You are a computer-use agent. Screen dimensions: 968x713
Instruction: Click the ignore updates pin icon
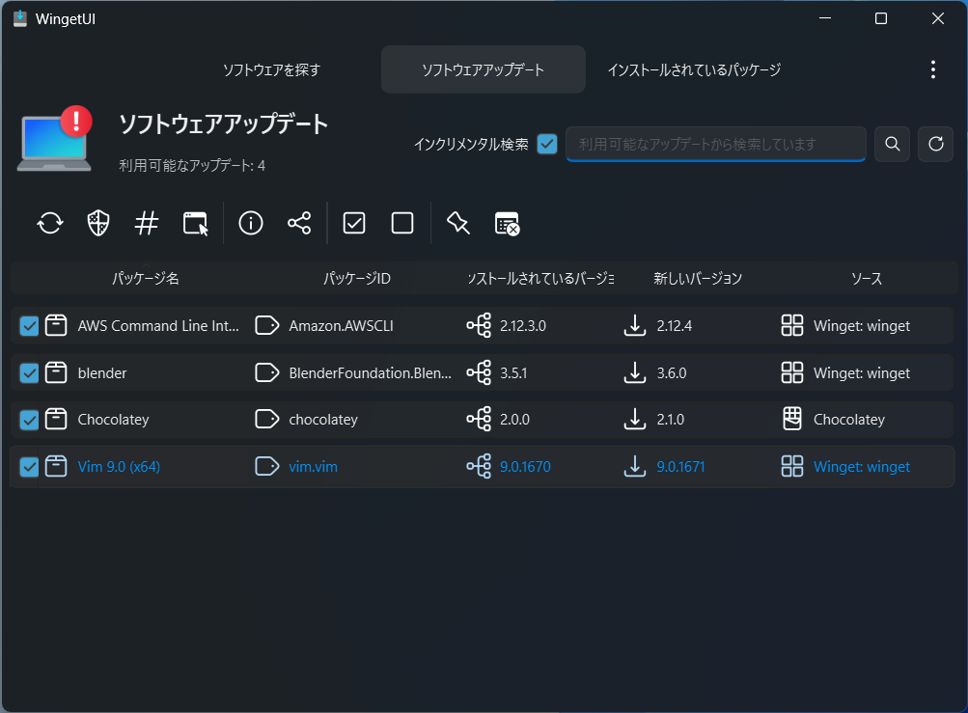(458, 223)
